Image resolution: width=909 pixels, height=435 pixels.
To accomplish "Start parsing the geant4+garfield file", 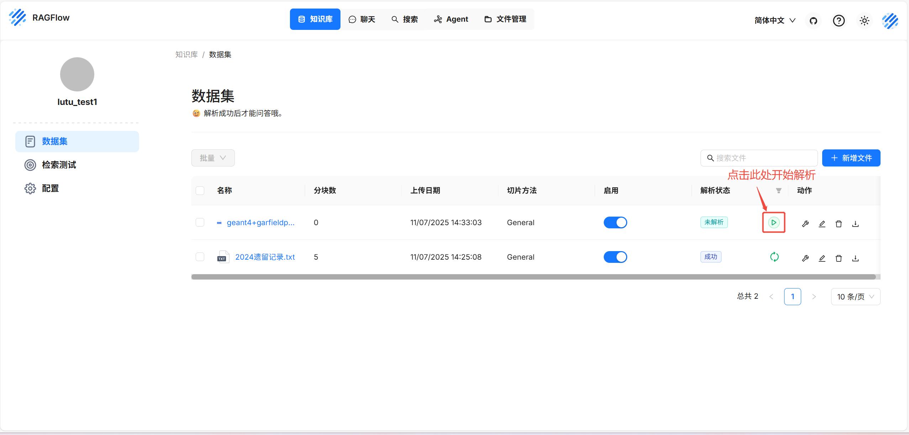I will click(x=773, y=223).
